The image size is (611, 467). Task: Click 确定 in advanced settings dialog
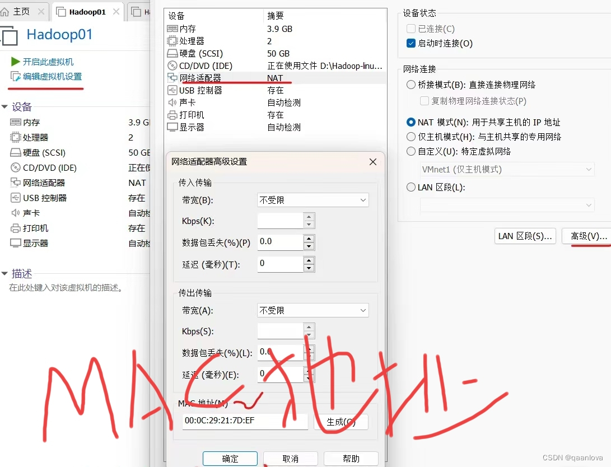[230, 459]
